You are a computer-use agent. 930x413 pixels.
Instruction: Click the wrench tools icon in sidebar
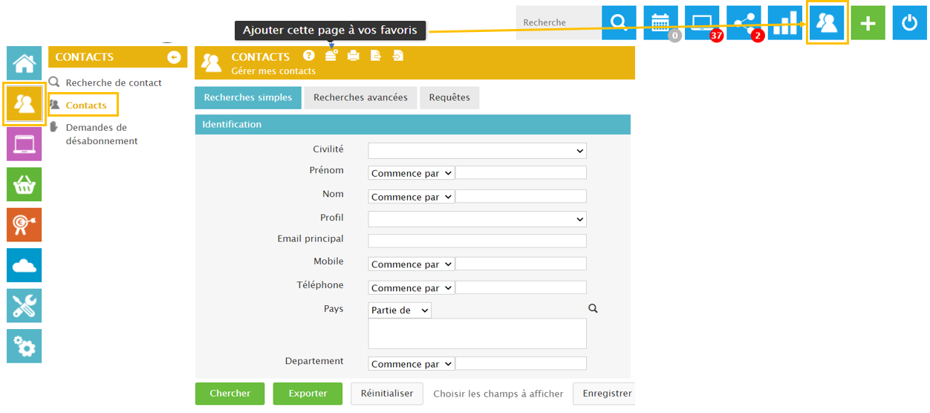pos(25,305)
